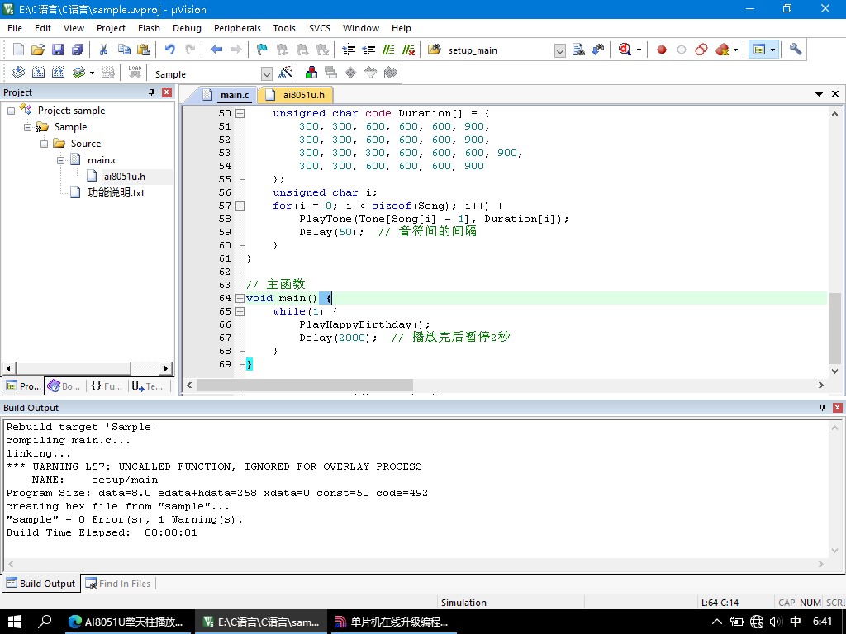Undo the last edit
846x634 pixels.
[170, 50]
